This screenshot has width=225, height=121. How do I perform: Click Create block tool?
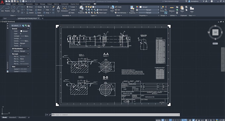coord(118,7)
